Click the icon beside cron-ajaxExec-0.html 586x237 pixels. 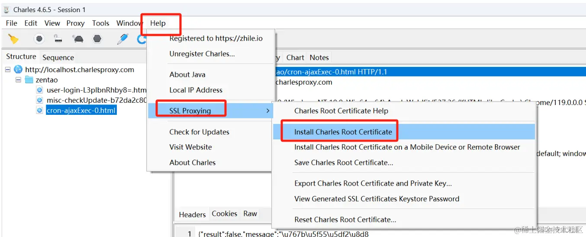pos(39,111)
